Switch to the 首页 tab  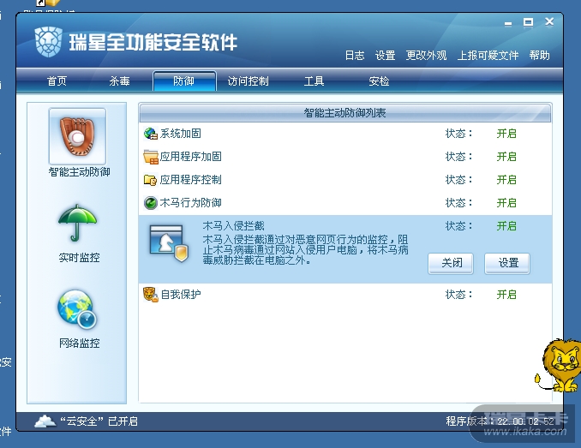click(57, 81)
